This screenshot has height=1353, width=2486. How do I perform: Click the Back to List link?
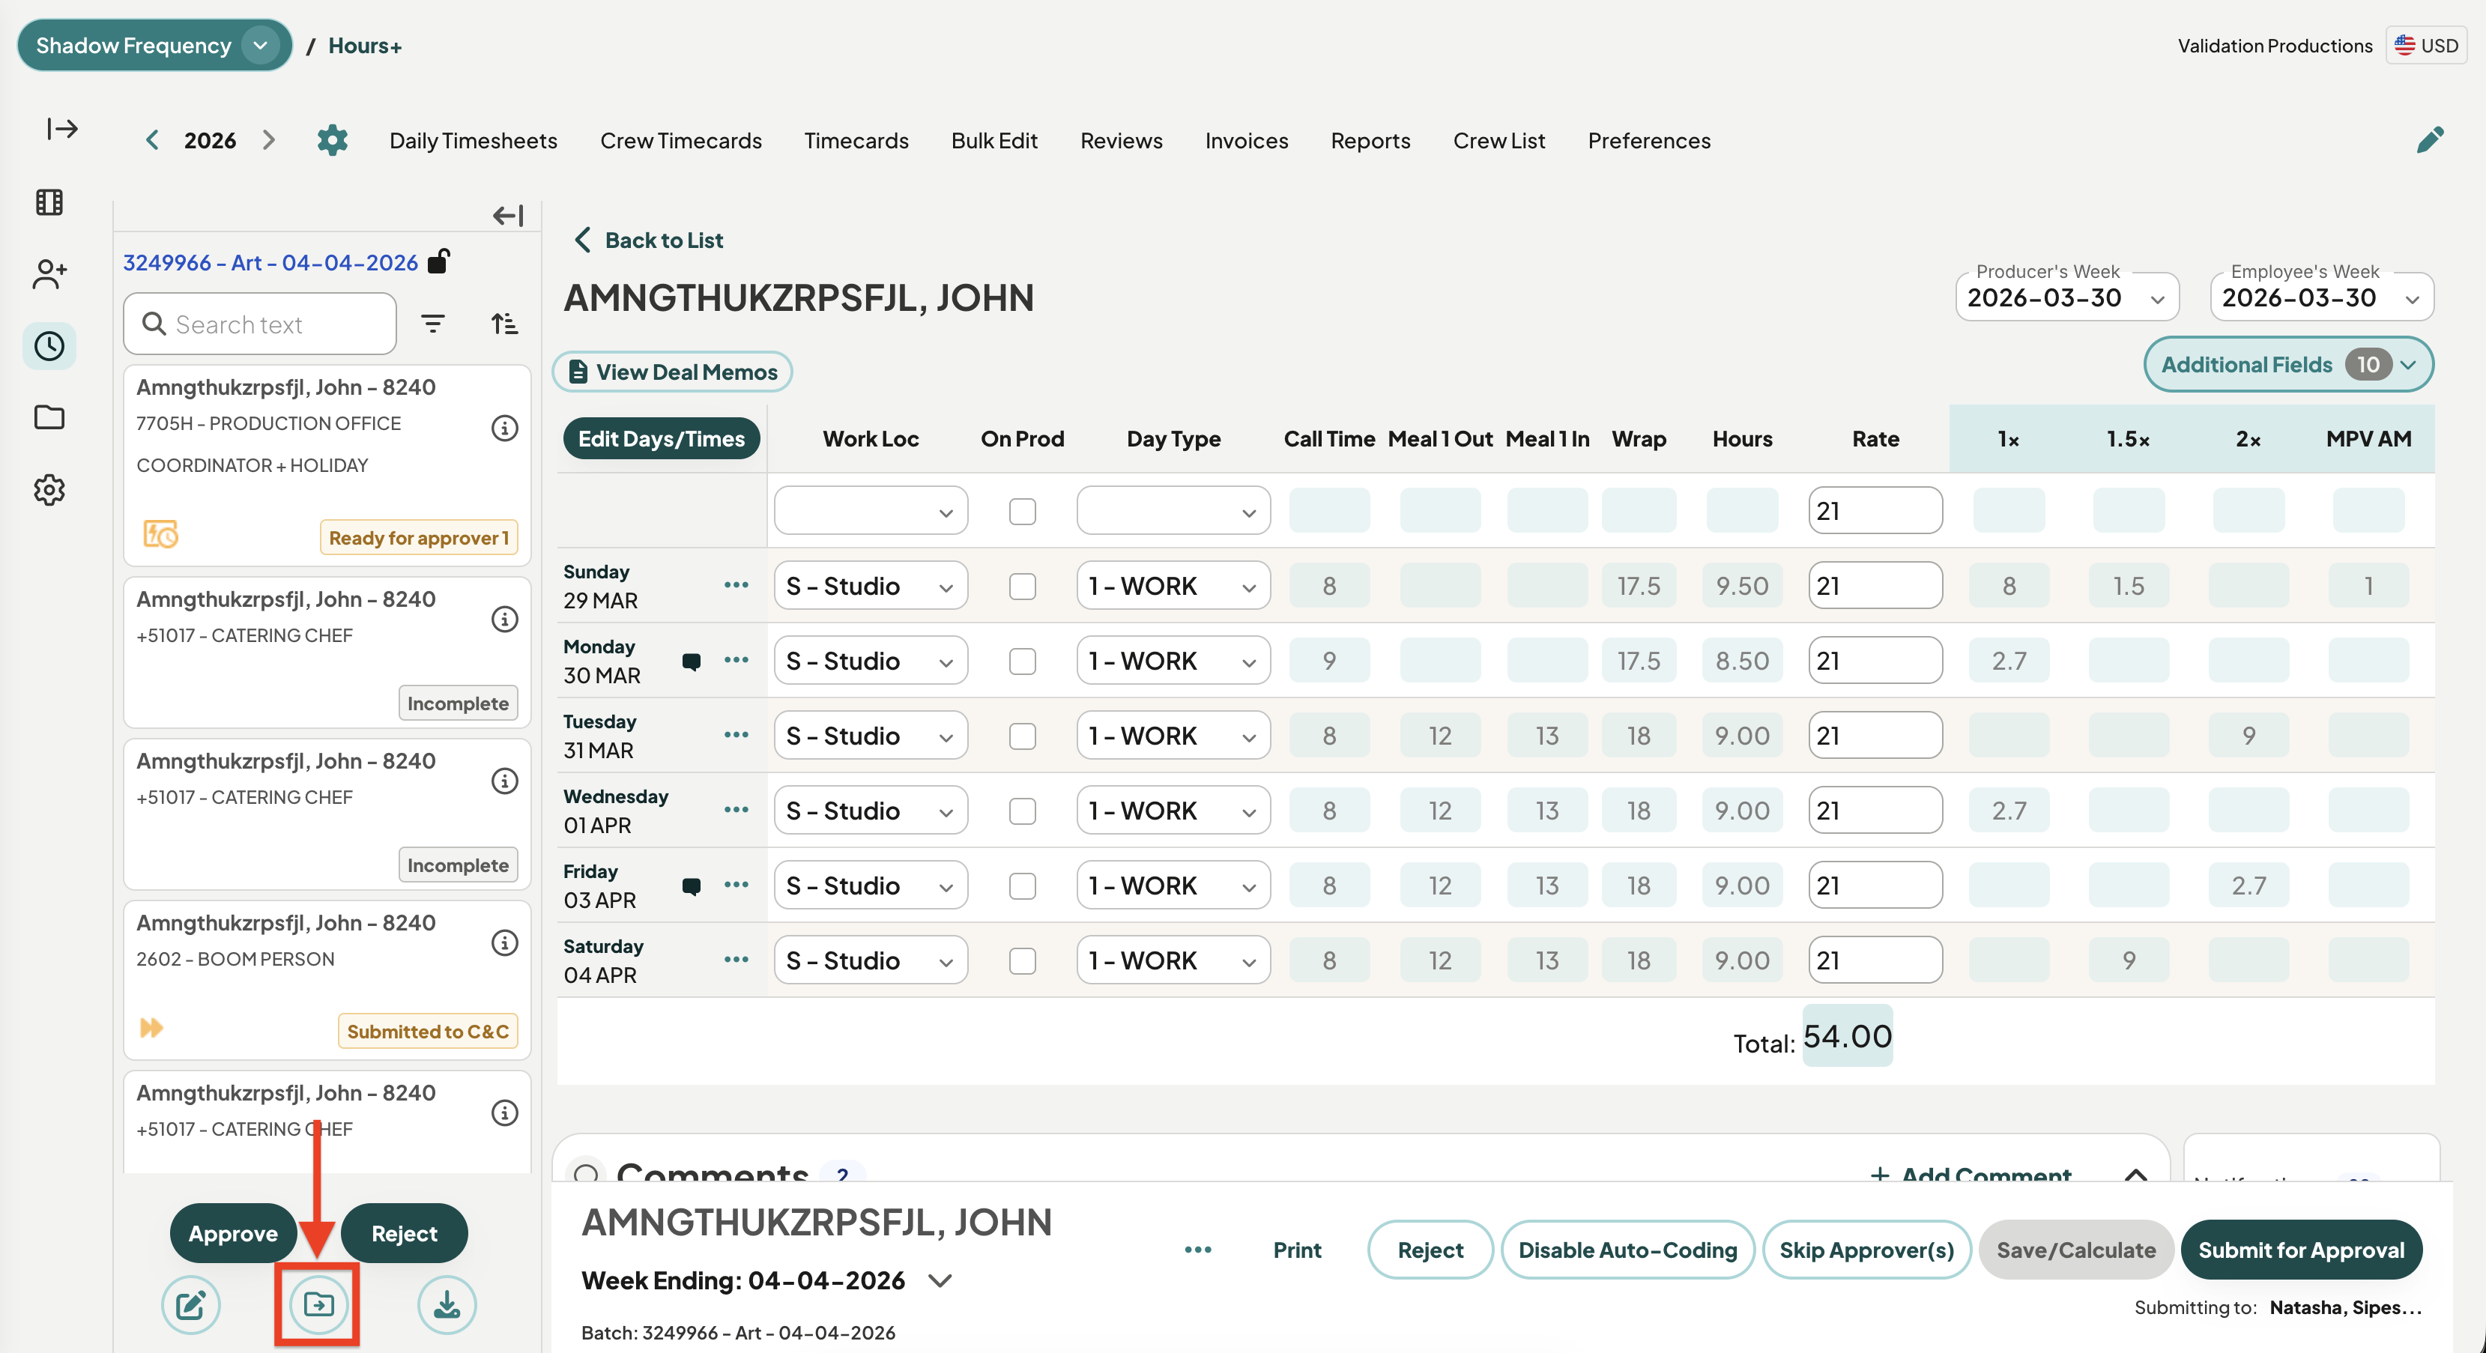coord(649,239)
